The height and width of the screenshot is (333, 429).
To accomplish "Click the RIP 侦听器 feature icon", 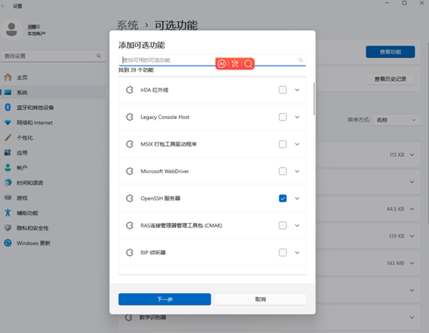I will point(130,252).
